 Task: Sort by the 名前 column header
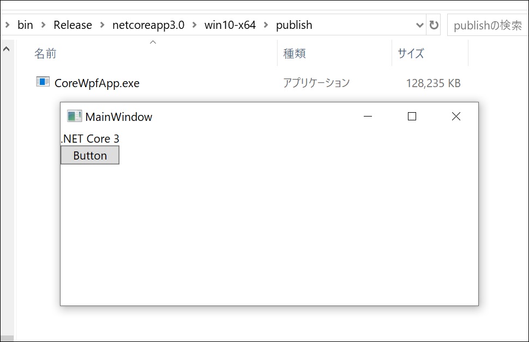(x=45, y=53)
